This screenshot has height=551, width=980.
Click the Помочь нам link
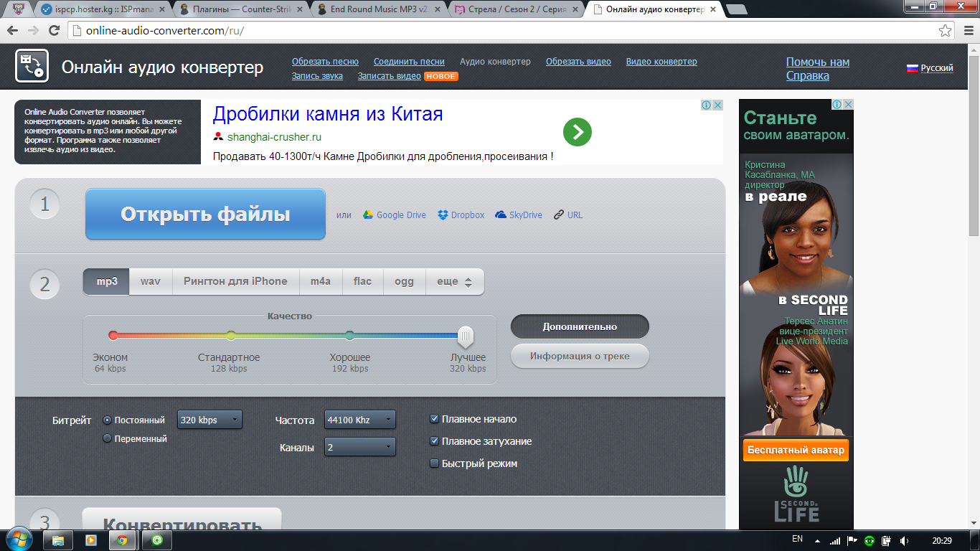[x=818, y=62]
